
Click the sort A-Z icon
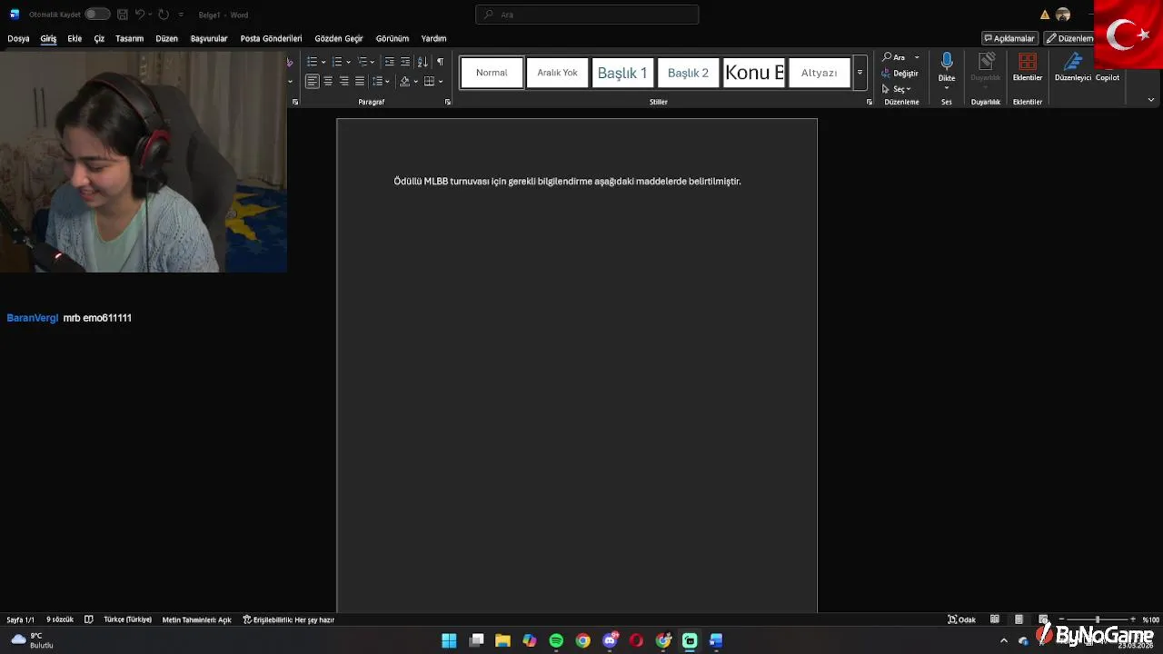pos(422,62)
